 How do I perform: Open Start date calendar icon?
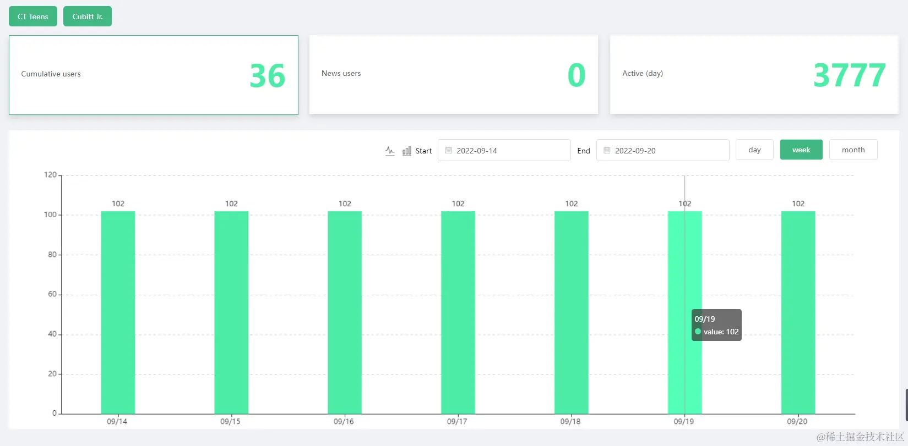coord(448,150)
